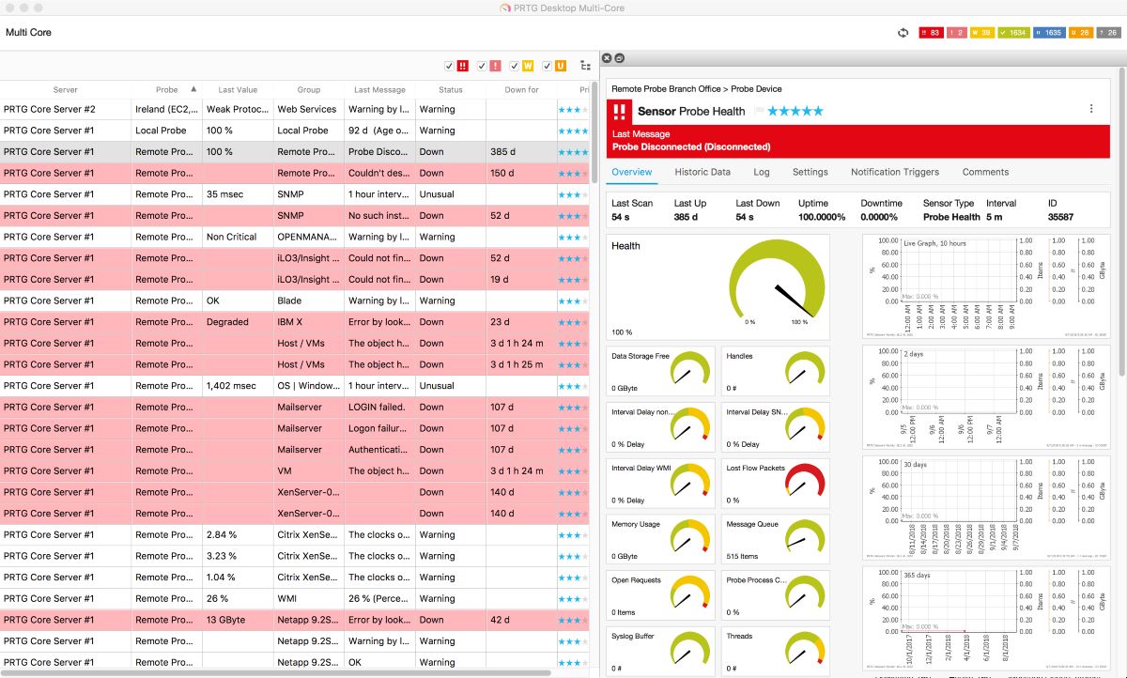Uncheck the unusual-status filter checkbox
1127x678 pixels.
pos(548,66)
